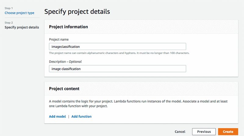The image size is (244, 136).
Task: Click the Project name input field
Action: pyautogui.click(x=117, y=46)
